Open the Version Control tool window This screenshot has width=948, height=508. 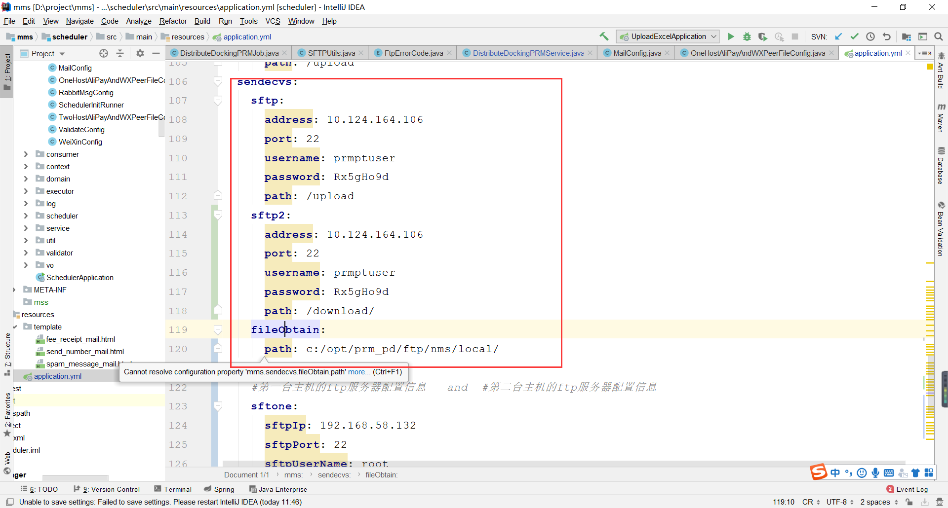(107, 489)
